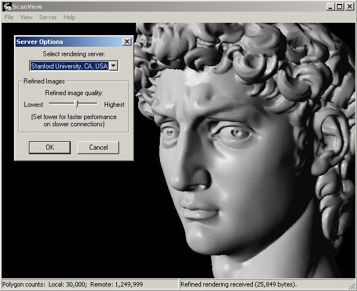This screenshot has height=291, width=357.
Task: Open the Help menu
Action: (69, 17)
